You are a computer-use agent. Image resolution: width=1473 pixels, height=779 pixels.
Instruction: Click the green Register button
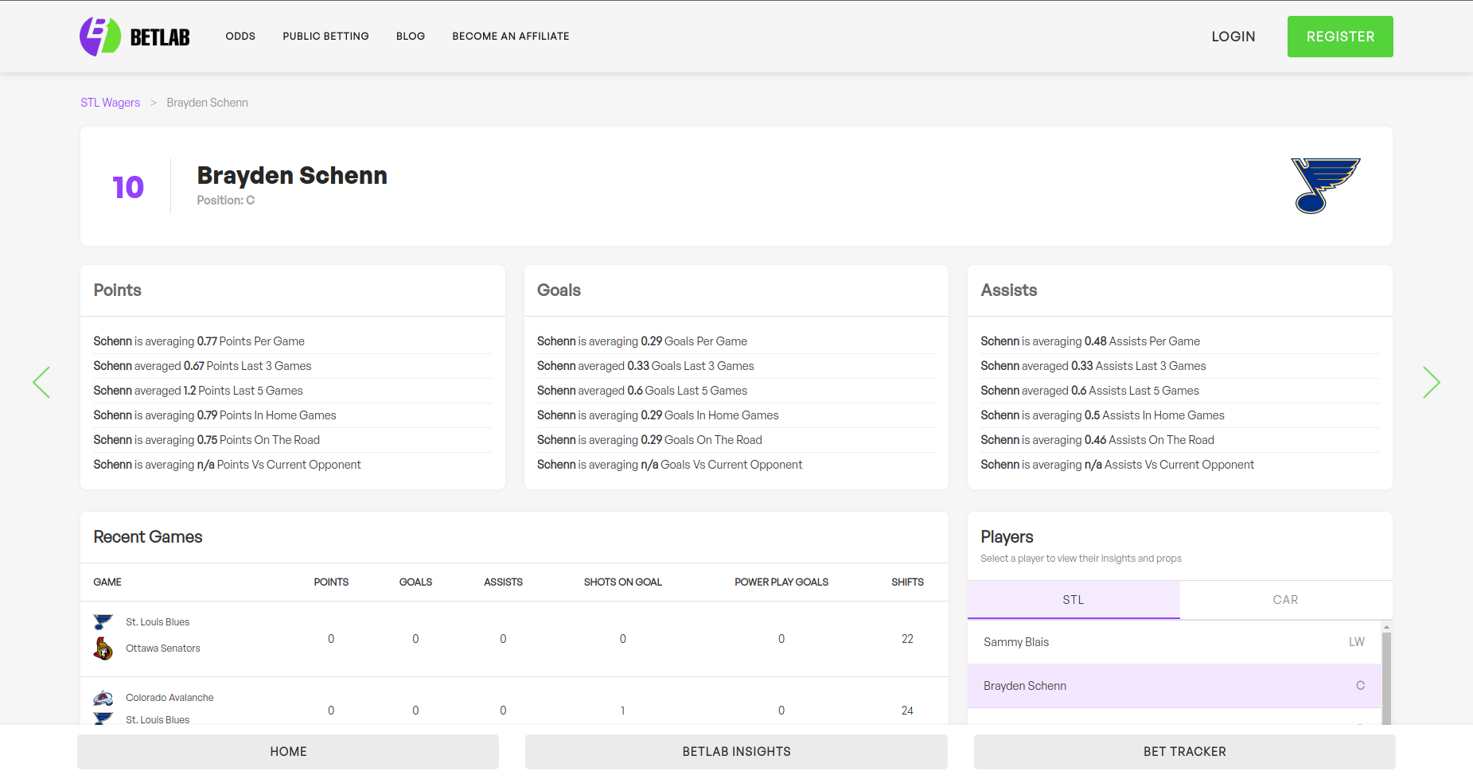tap(1340, 37)
